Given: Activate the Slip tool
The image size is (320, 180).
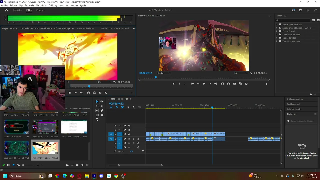Looking at the screenshot, I should pos(97,111).
